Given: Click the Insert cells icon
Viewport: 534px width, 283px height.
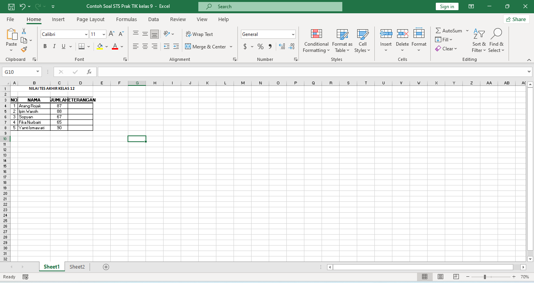Looking at the screenshot, I should click(x=386, y=34).
